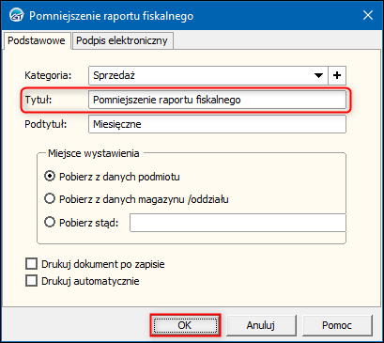Open the Sprzedaż category combo box
The height and width of the screenshot is (343, 384).
tap(208, 75)
